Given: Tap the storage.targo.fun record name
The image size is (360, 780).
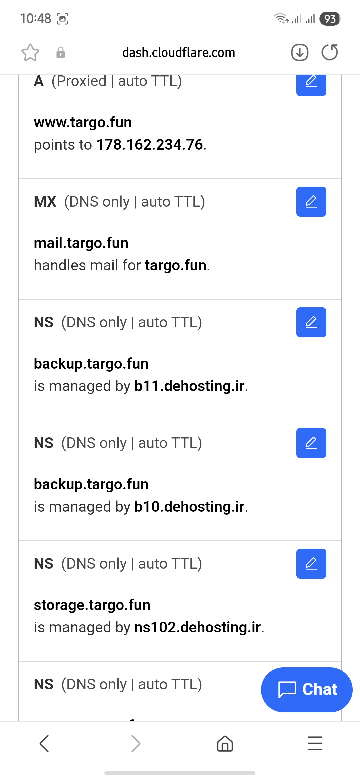Looking at the screenshot, I should (92, 605).
